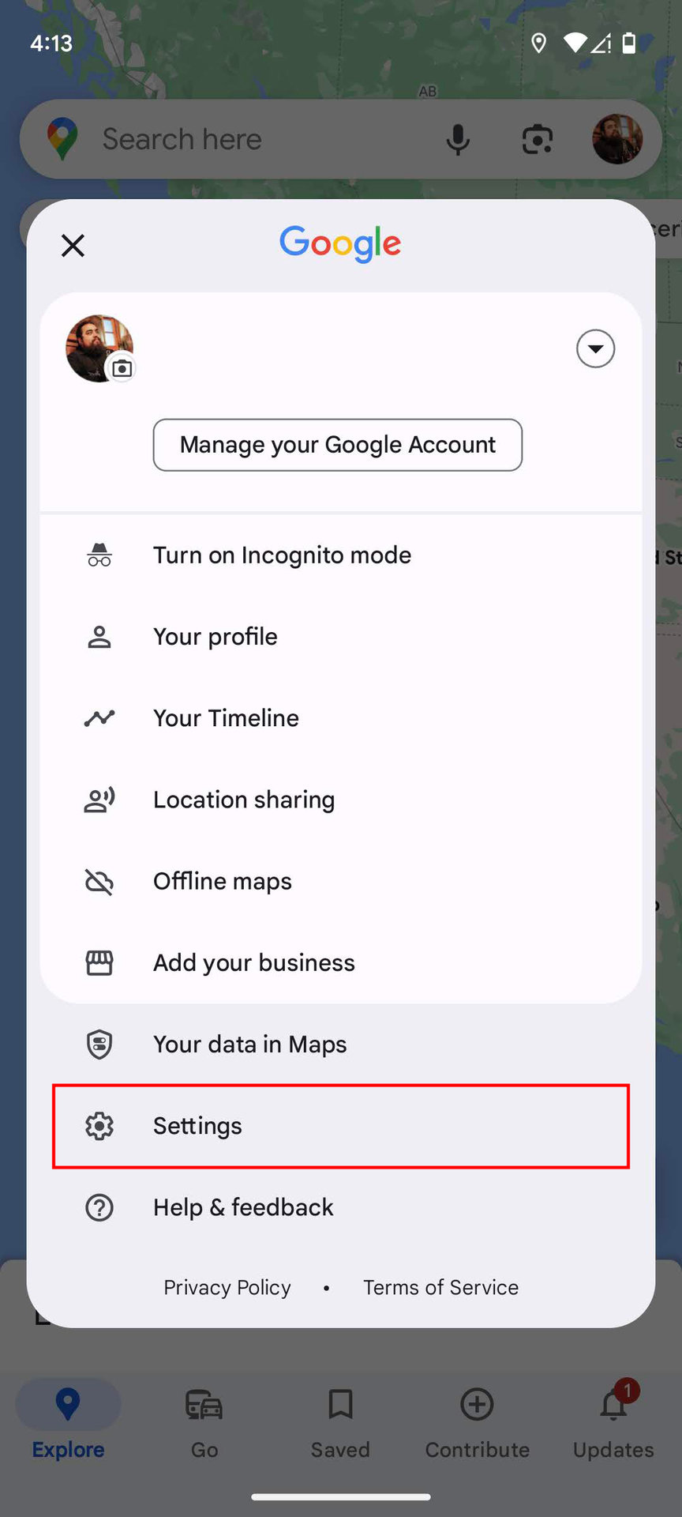This screenshot has height=1517, width=682.
Task: Tap the camera badge on profile photo
Action: pos(122,368)
